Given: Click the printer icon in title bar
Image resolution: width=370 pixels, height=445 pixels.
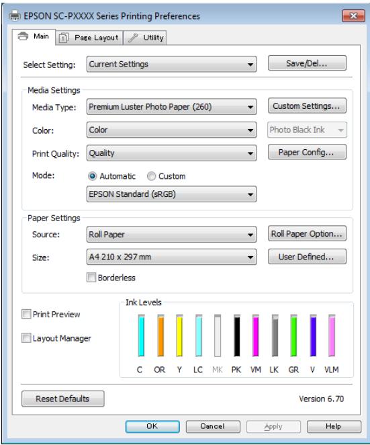Looking at the screenshot, I should coord(15,16).
